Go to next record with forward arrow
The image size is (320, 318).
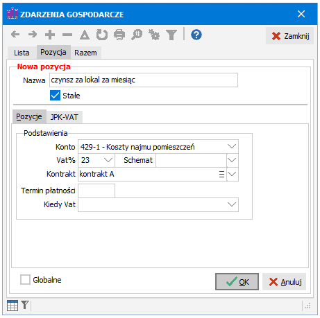[33, 35]
